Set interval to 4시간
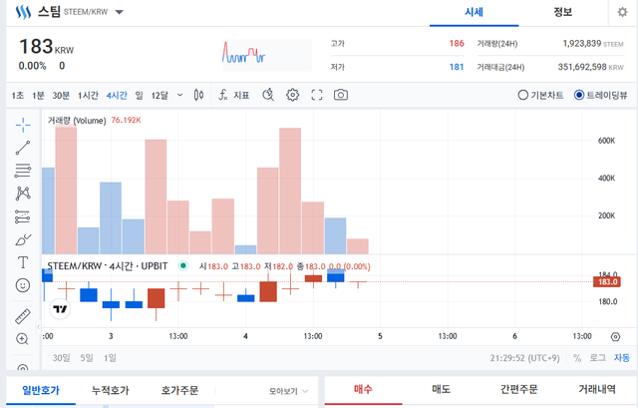 click(x=117, y=96)
